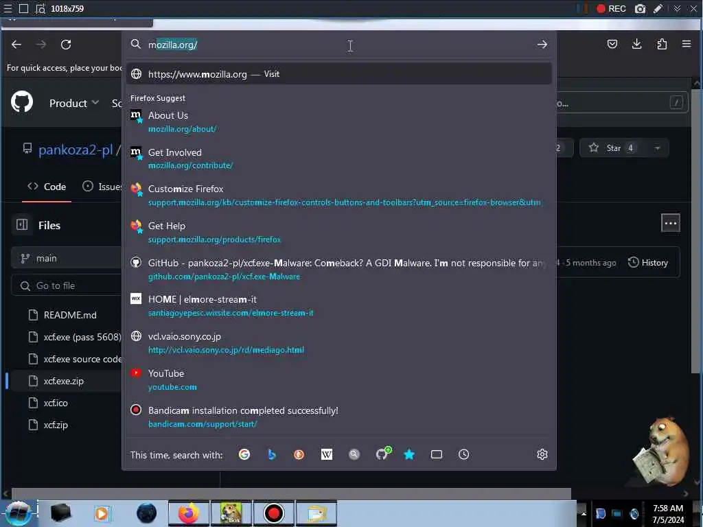The image size is (703, 527).
Task: Select the https://www.mozilla.org Visit suggestion
Action: click(339, 74)
